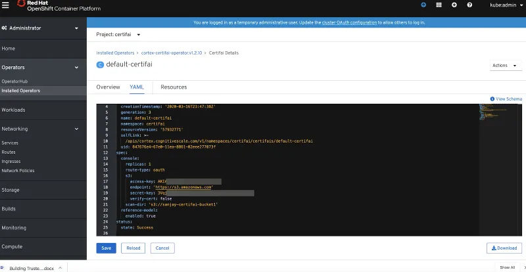Viewport: 526px width, 272px height.
Task: Click the Download button
Action: (x=504, y=248)
